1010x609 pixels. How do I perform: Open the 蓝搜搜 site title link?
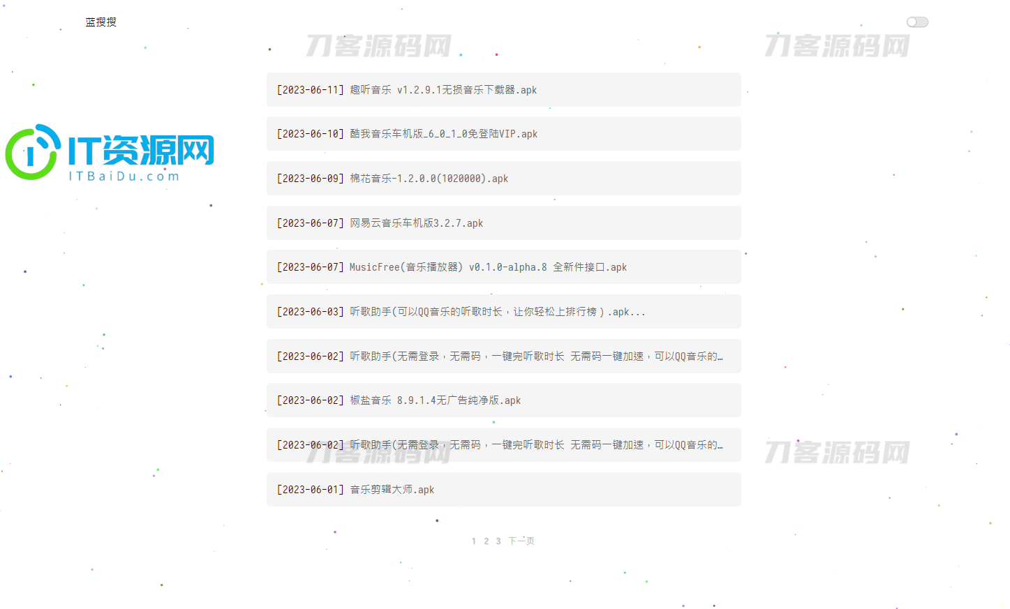(x=101, y=22)
